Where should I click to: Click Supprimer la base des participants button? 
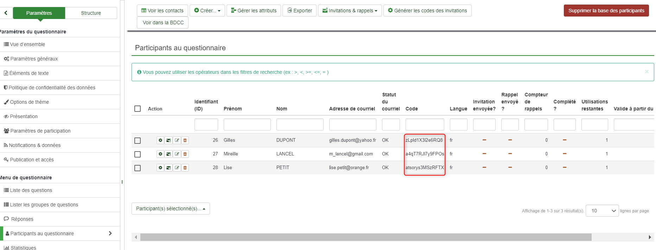point(606,11)
